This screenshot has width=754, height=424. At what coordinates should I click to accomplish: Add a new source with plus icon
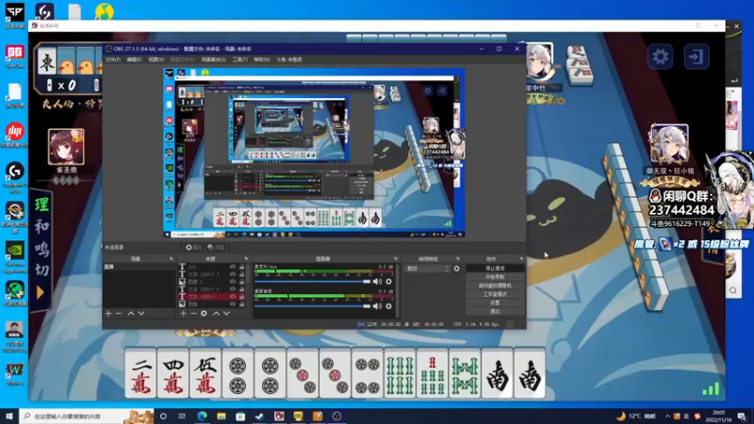[183, 314]
